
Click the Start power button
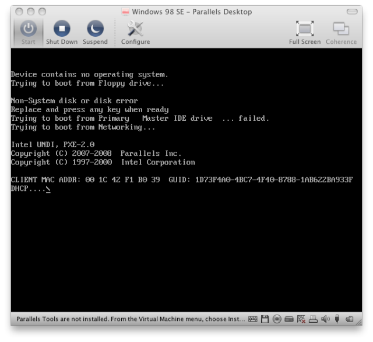coord(29,33)
